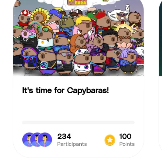Image resolution: width=162 pixels, height=162 pixels.
Task: Click the 100 points value
Action: 125,136
